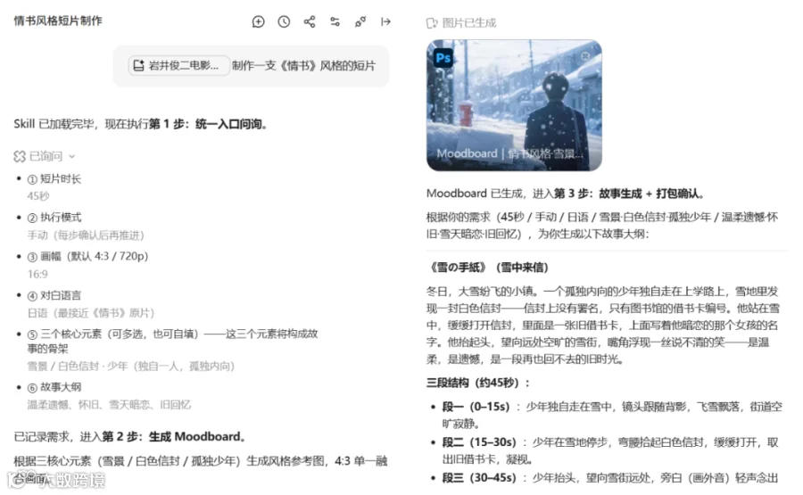Click the 制作一支《情书》风格的短片 prompt message
Screen dimensions: 803x495
(x=303, y=65)
